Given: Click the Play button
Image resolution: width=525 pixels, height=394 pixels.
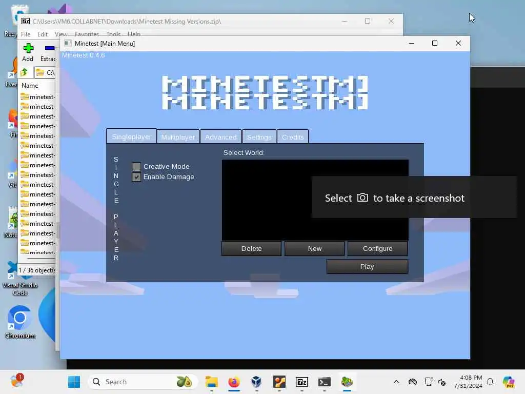Looking at the screenshot, I should [x=367, y=267].
